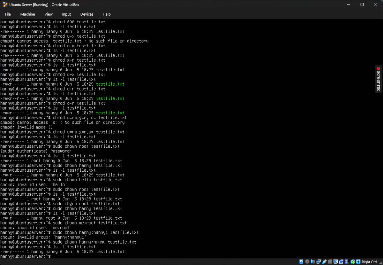Click the screenrec recording widget

click(379, 79)
